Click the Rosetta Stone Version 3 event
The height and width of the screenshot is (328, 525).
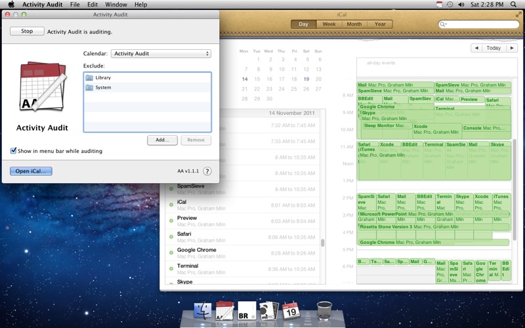point(434,226)
